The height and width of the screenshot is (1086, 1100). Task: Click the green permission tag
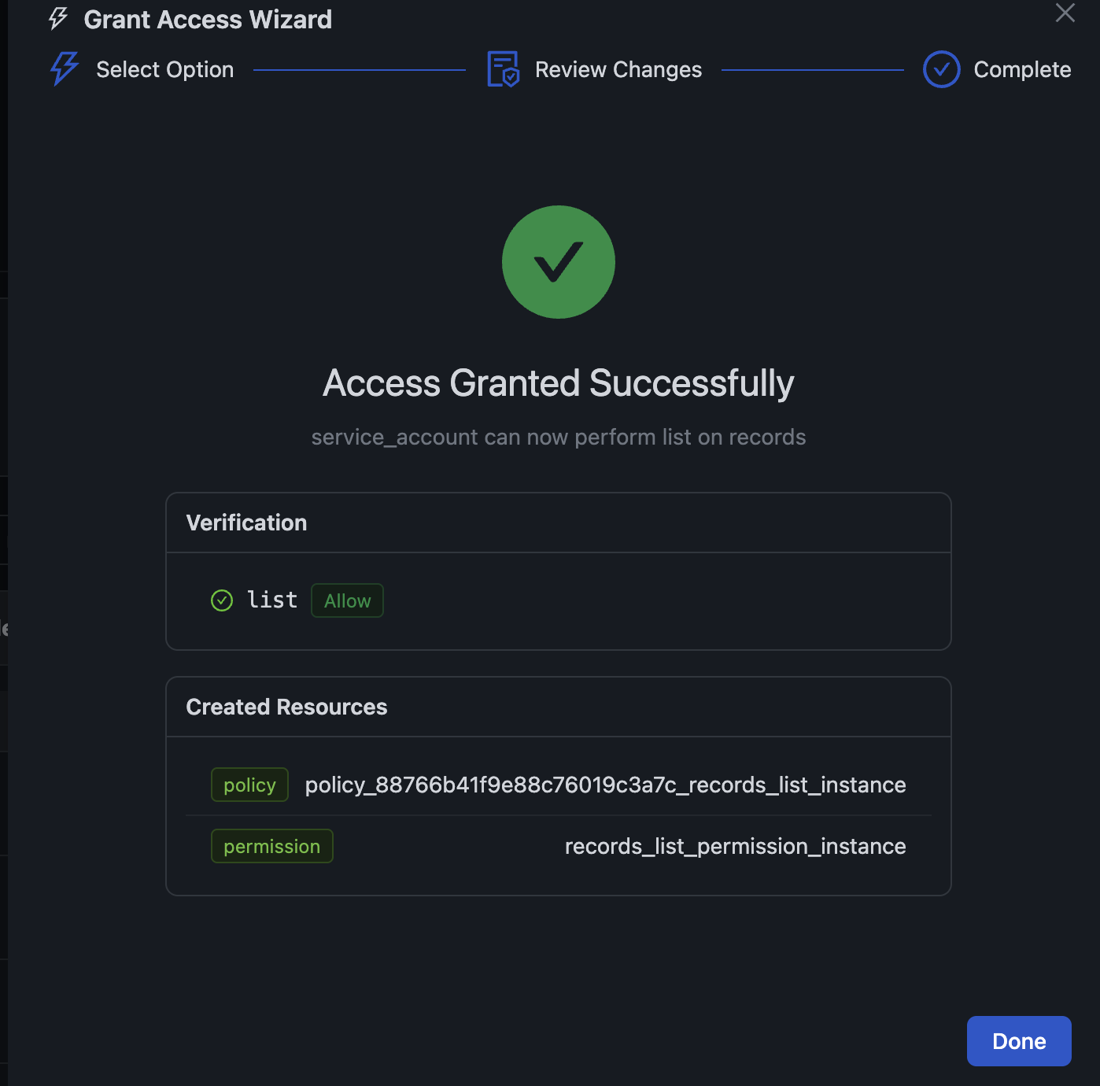[x=271, y=846]
